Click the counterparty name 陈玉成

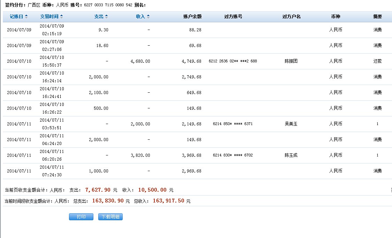[x=291, y=155]
